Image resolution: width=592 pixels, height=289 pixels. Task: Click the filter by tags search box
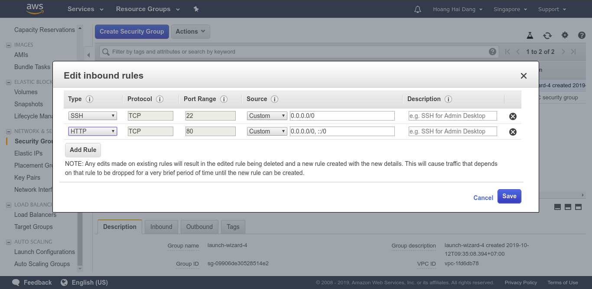pos(299,52)
